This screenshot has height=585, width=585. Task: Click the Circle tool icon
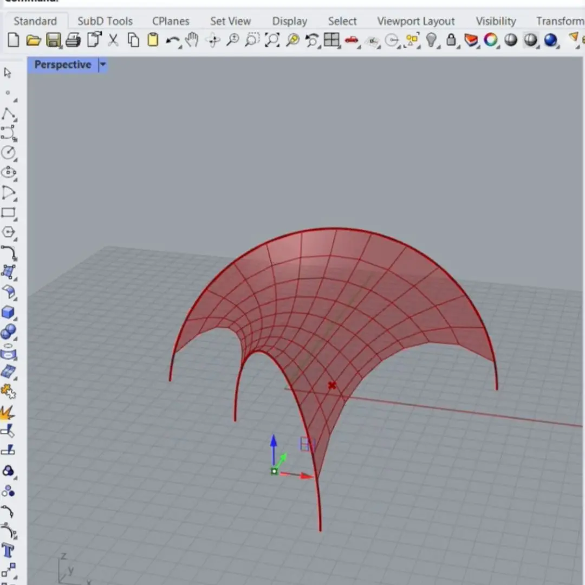point(8,153)
